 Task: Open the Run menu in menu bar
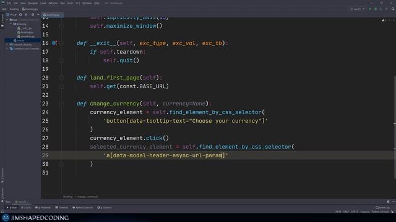(x=62, y=3)
